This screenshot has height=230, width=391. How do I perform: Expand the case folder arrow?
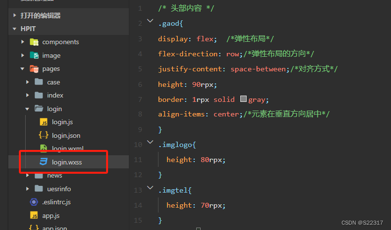[x=28, y=82]
